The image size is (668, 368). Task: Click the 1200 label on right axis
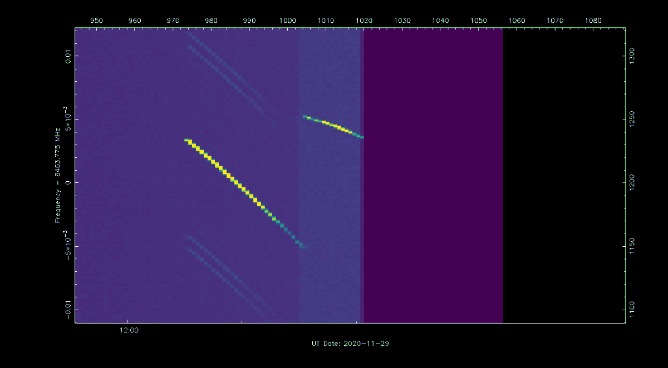click(x=631, y=182)
